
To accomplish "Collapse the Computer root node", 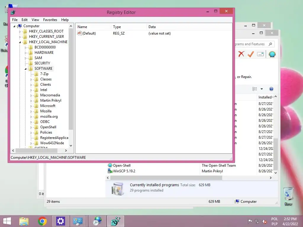I will (14, 26).
